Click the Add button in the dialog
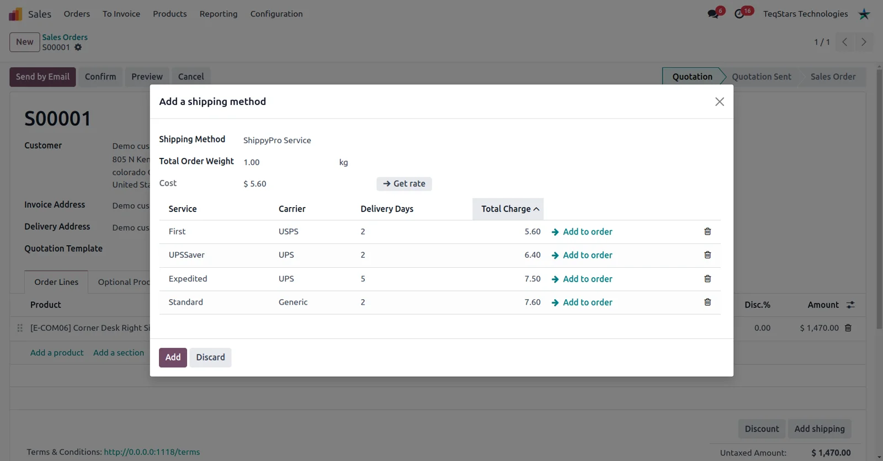This screenshot has width=883, height=461. (x=173, y=357)
